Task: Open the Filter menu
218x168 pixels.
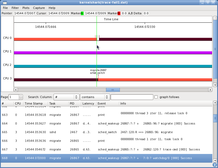Action: click(15, 8)
